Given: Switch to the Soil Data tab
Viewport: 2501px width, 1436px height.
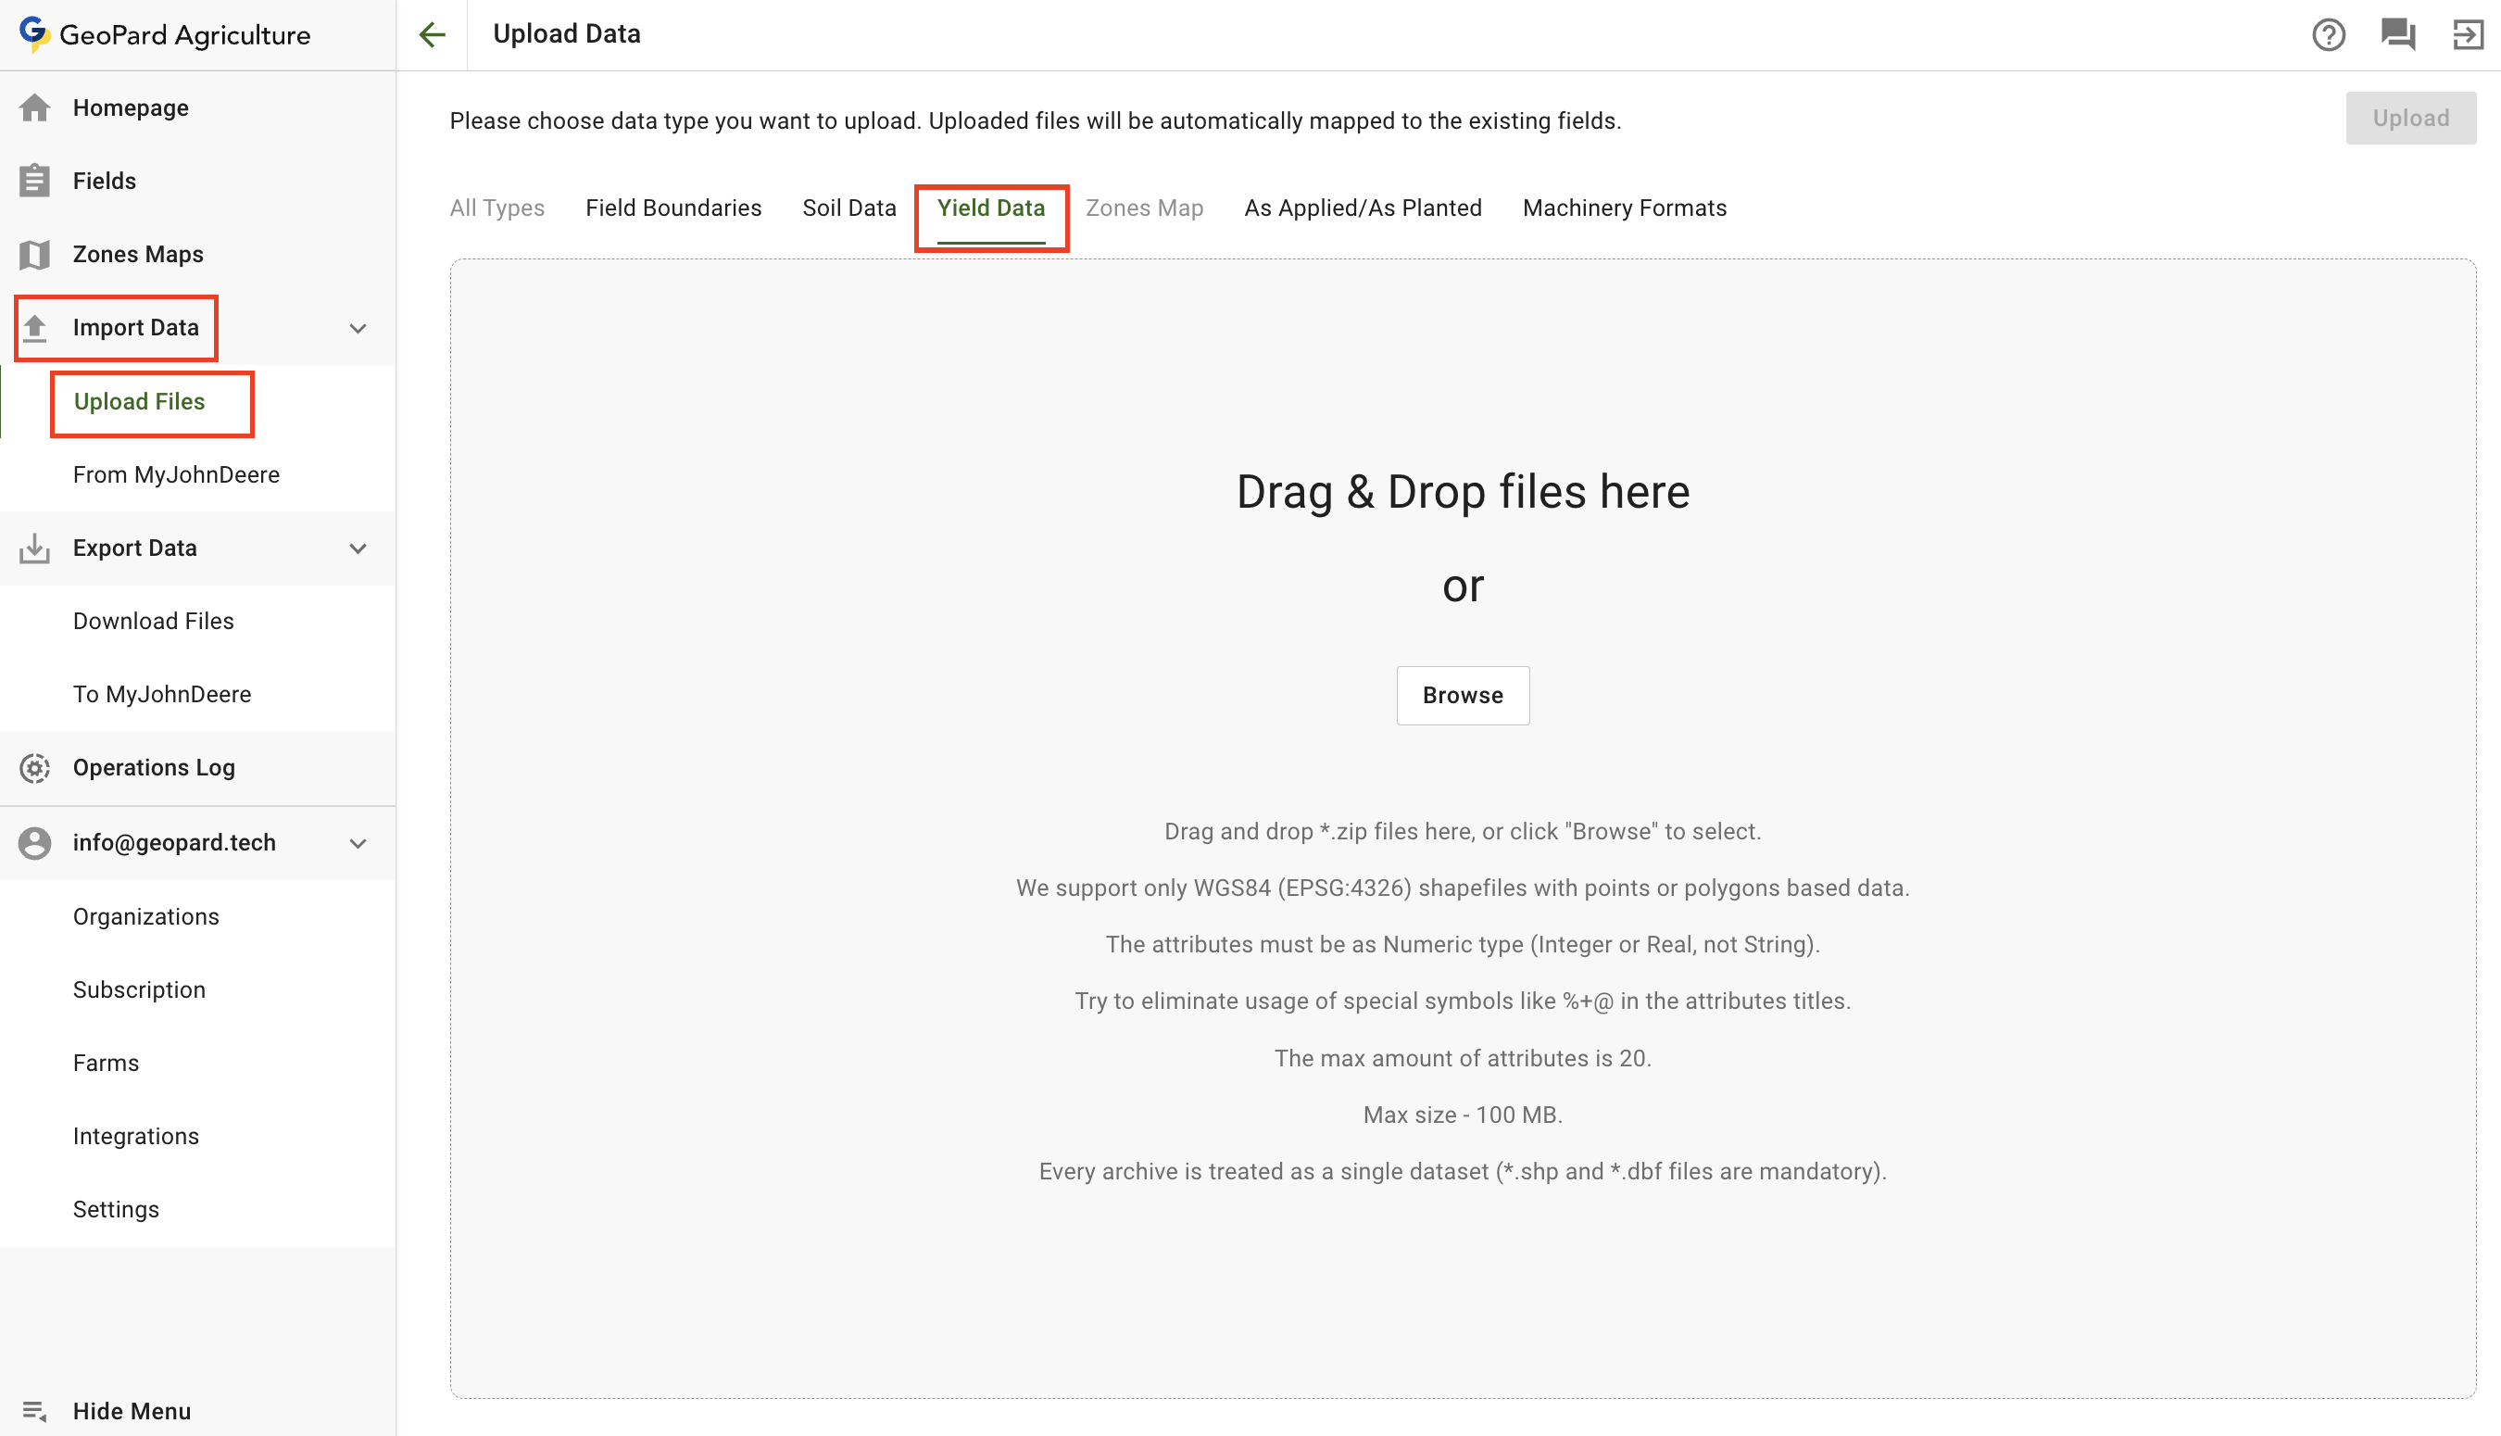Looking at the screenshot, I should (848, 208).
